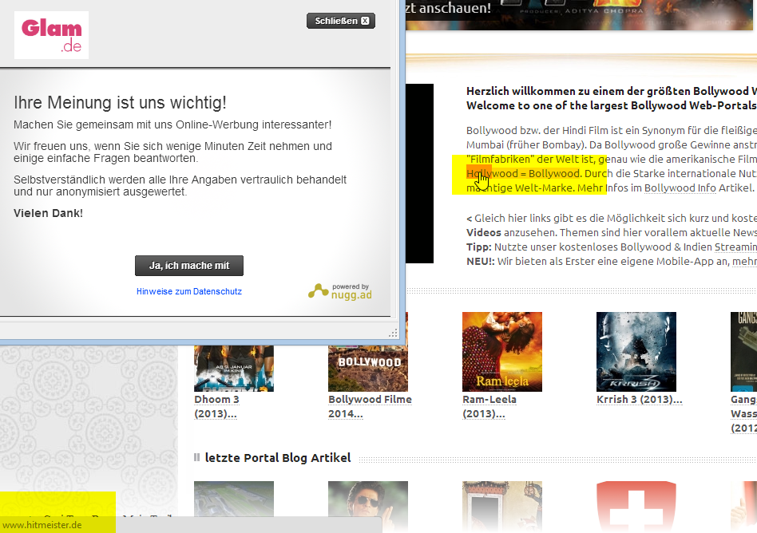Open the Dhoom 3 movie poster
This screenshot has width=757, height=533.
234,368
